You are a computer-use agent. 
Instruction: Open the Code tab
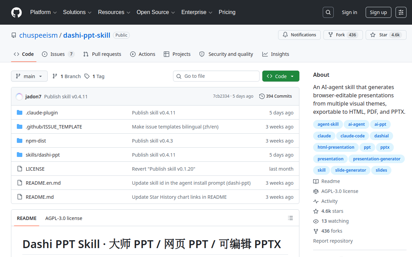click(24, 54)
